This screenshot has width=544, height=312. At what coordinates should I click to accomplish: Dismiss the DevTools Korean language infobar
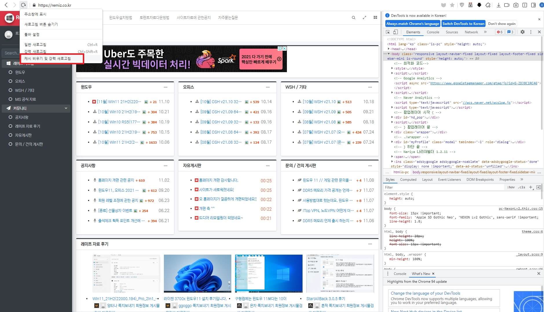click(539, 19)
